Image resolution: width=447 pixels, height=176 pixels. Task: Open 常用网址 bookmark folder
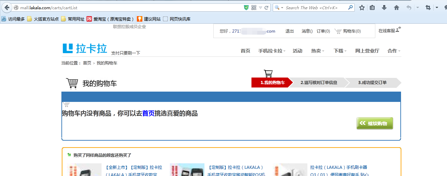coord(73,19)
